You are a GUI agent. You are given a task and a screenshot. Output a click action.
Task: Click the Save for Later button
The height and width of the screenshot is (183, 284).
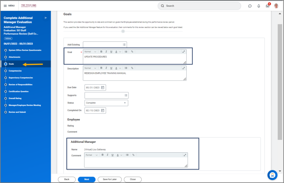[x=110, y=179]
